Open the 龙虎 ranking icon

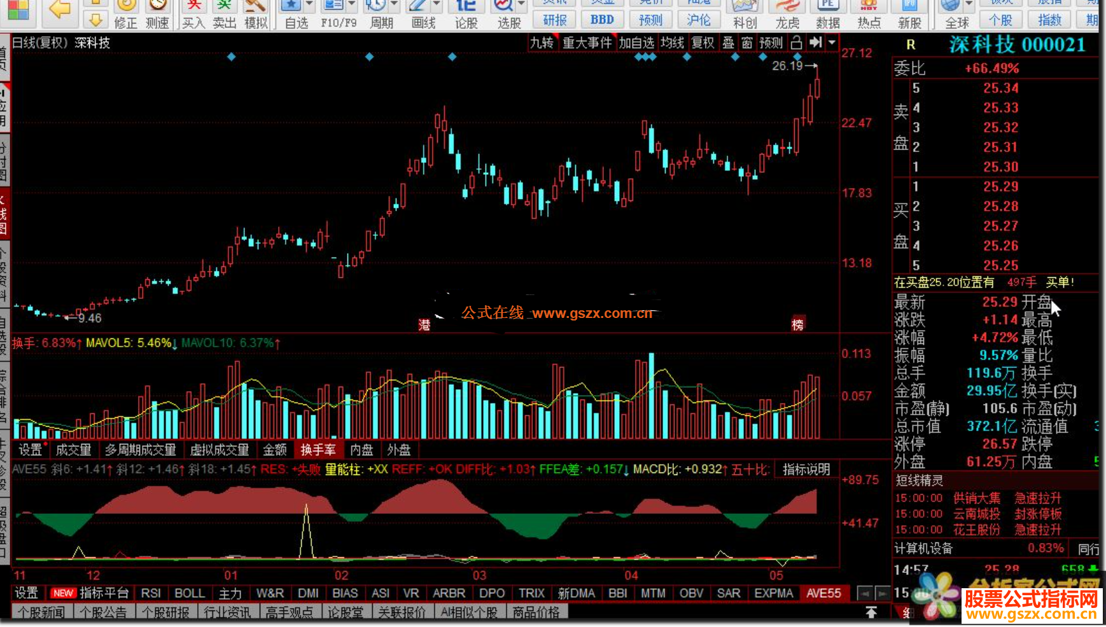pos(787,15)
